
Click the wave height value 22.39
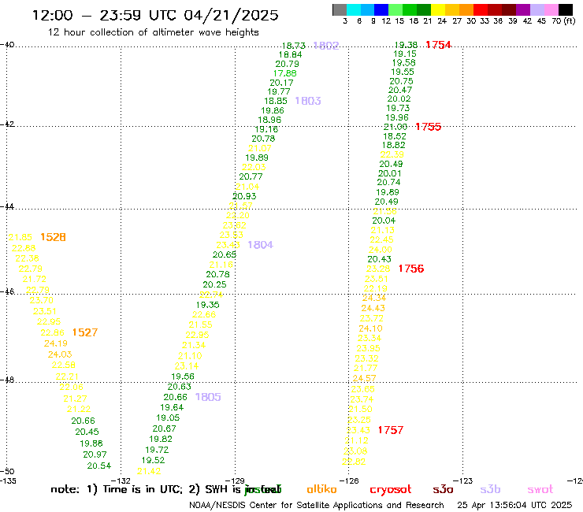(x=392, y=154)
